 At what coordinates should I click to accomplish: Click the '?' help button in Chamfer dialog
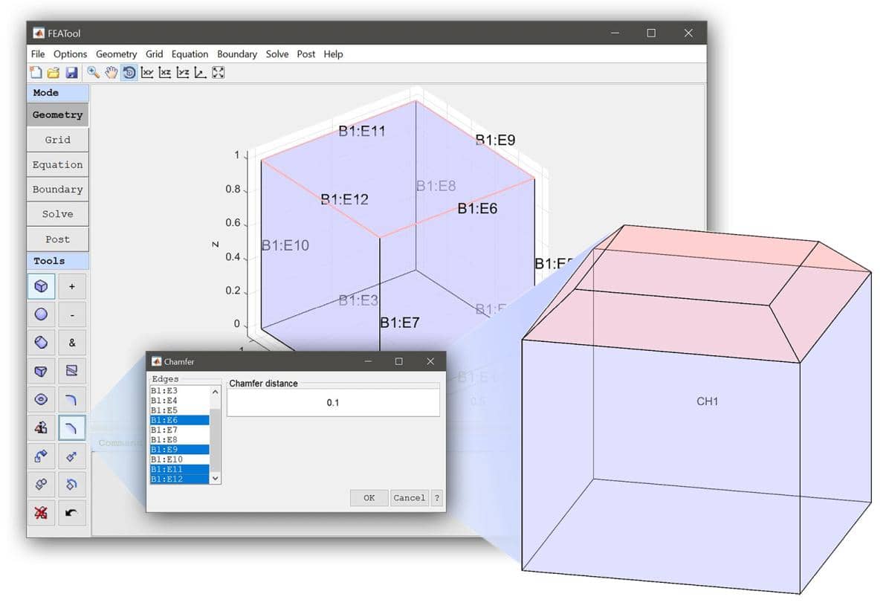pyautogui.click(x=436, y=498)
